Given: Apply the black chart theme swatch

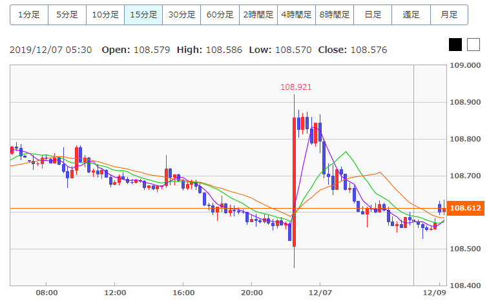Looking at the screenshot, I should click(455, 45).
